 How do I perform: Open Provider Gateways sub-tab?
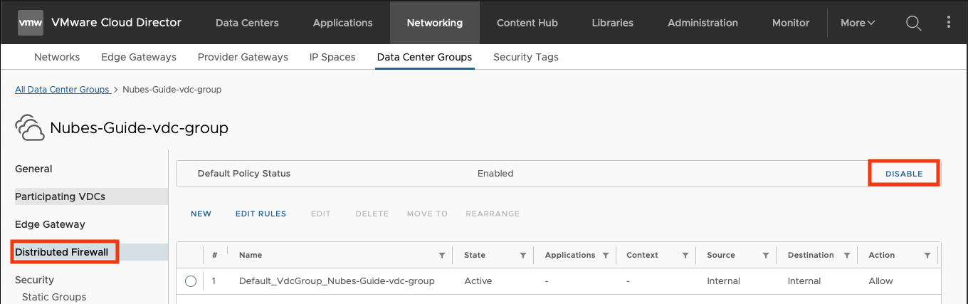click(x=243, y=57)
